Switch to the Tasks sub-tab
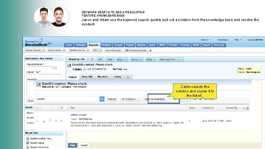 (87, 77)
